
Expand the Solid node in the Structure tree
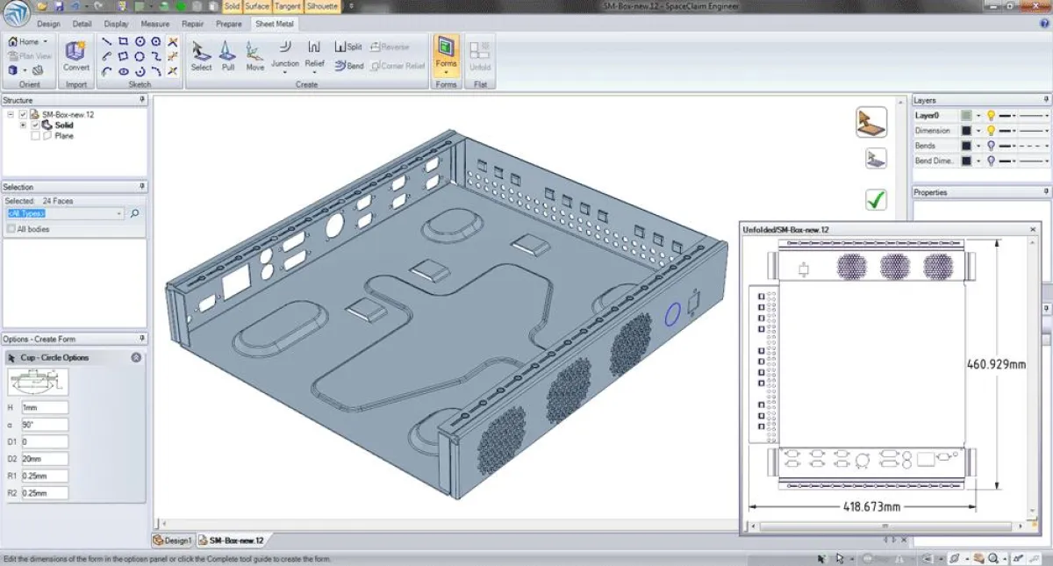[23, 125]
